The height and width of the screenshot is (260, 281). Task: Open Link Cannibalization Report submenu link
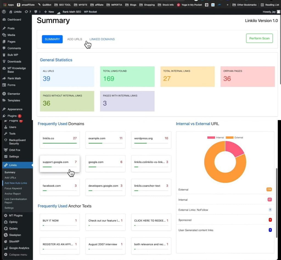(x=16, y=201)
